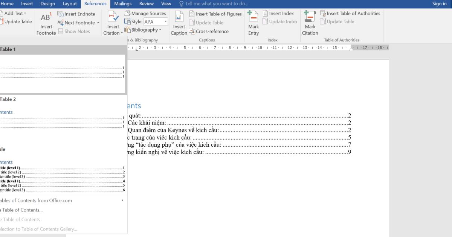Click Mark Entry icon
Image resolution: width=452 pixels, height=237 pixels.
pyautogui.click(x=253, y=23)
